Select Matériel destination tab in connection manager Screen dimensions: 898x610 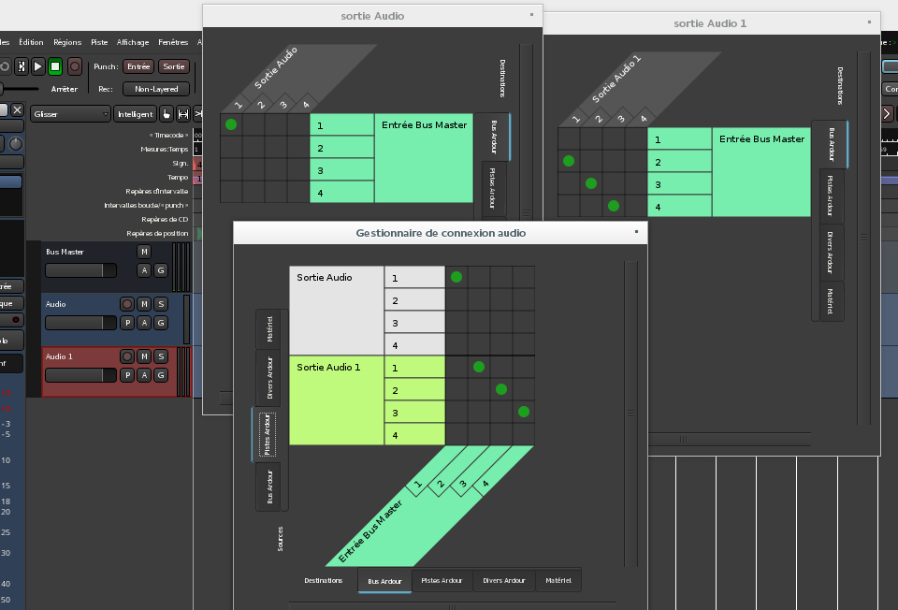558,580
